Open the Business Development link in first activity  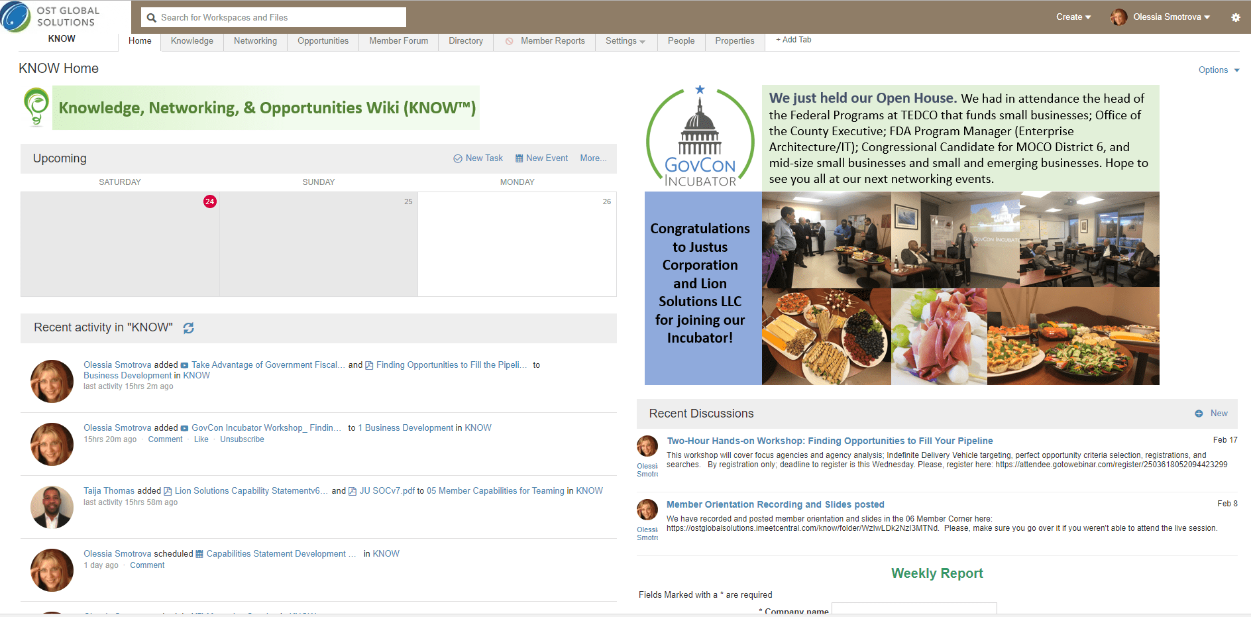point(128,376)
